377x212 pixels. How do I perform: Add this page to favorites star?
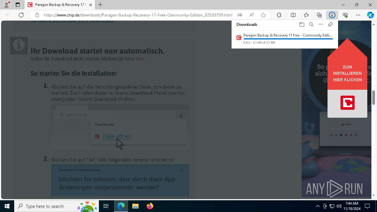click(263, 15)
